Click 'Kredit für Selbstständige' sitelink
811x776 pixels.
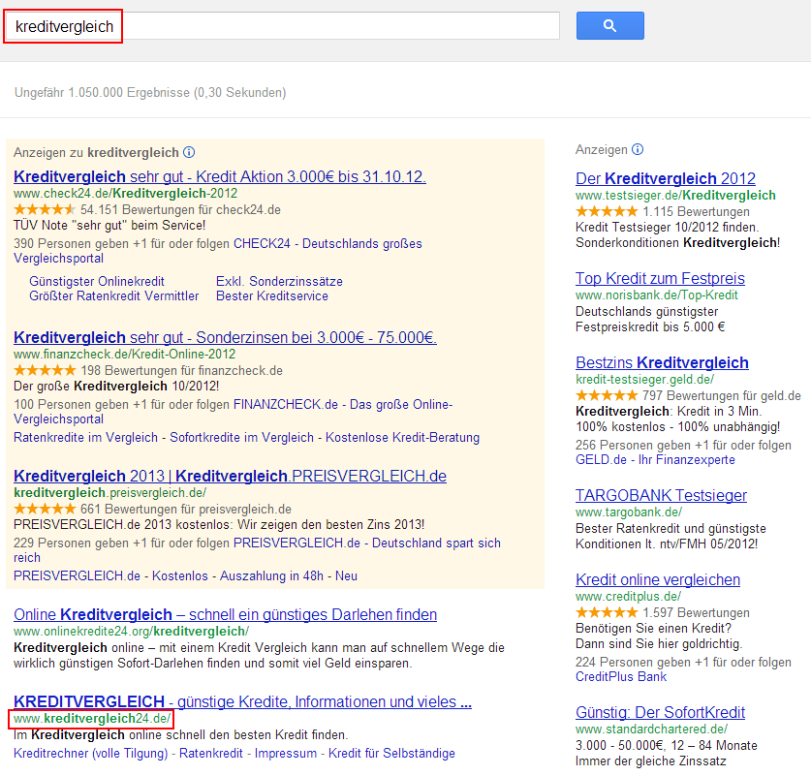click(x=391, y=753)
